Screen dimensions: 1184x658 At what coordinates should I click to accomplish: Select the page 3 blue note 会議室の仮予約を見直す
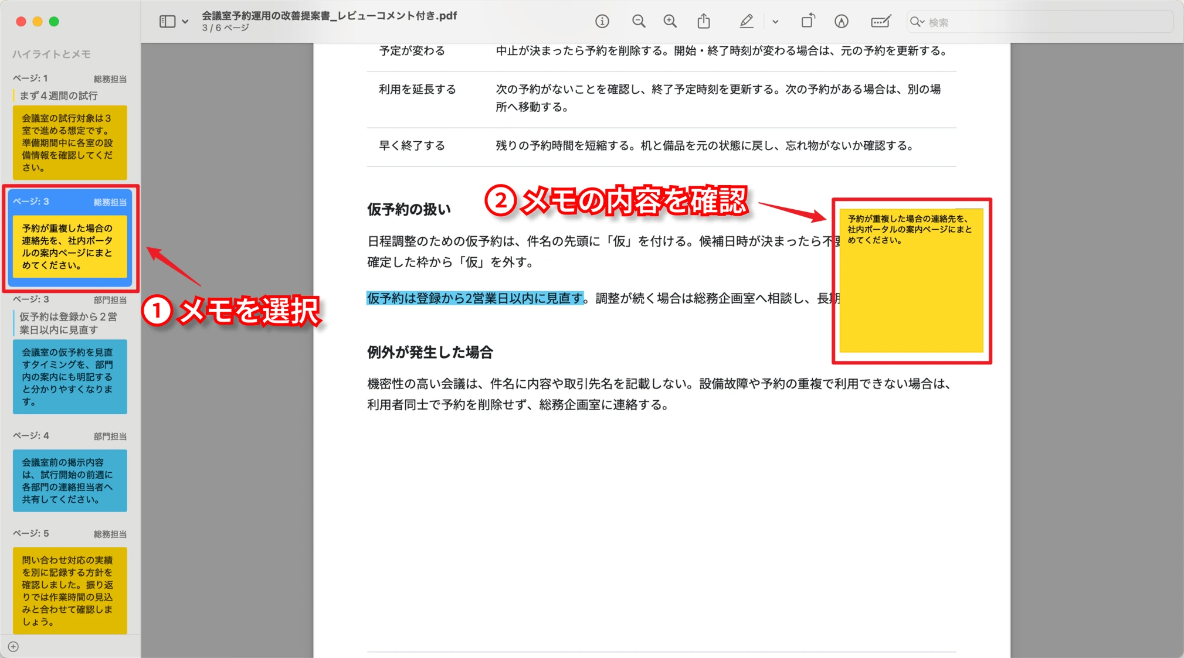click(70, 377)
